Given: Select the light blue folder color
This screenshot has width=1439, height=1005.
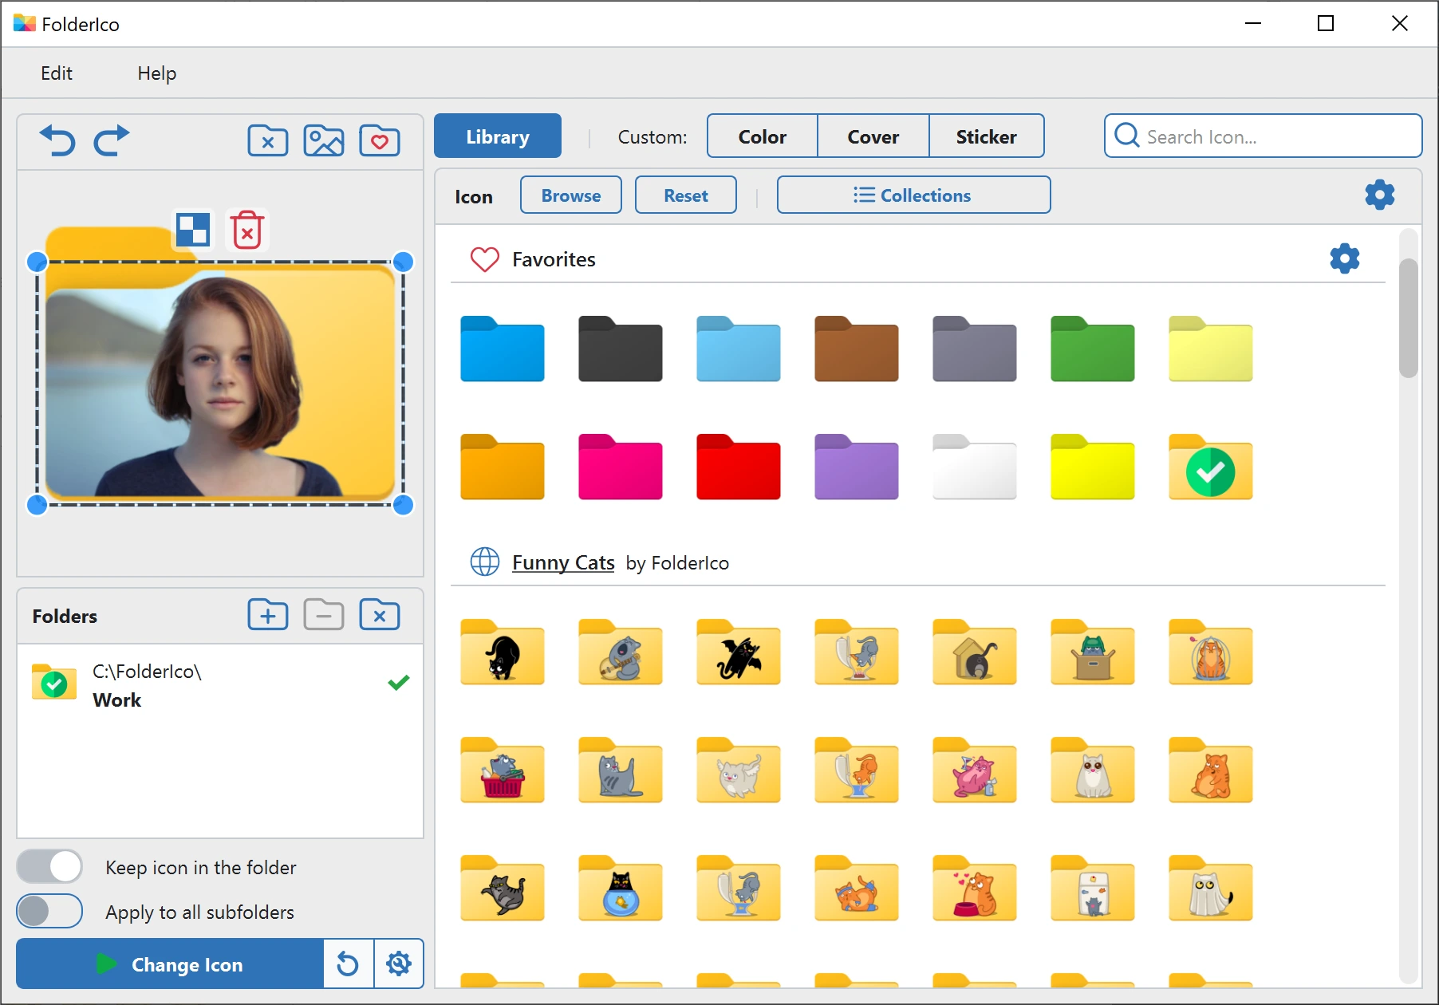Looking at the screenshot, I should click(739, 349).
